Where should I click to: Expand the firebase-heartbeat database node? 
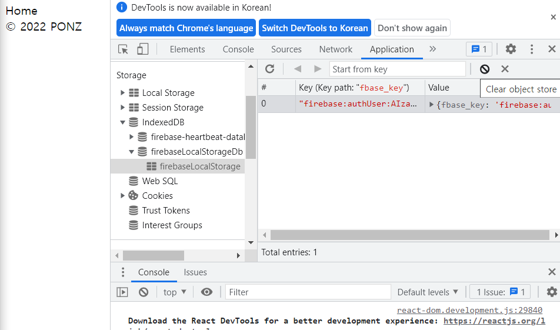point(131,137)
